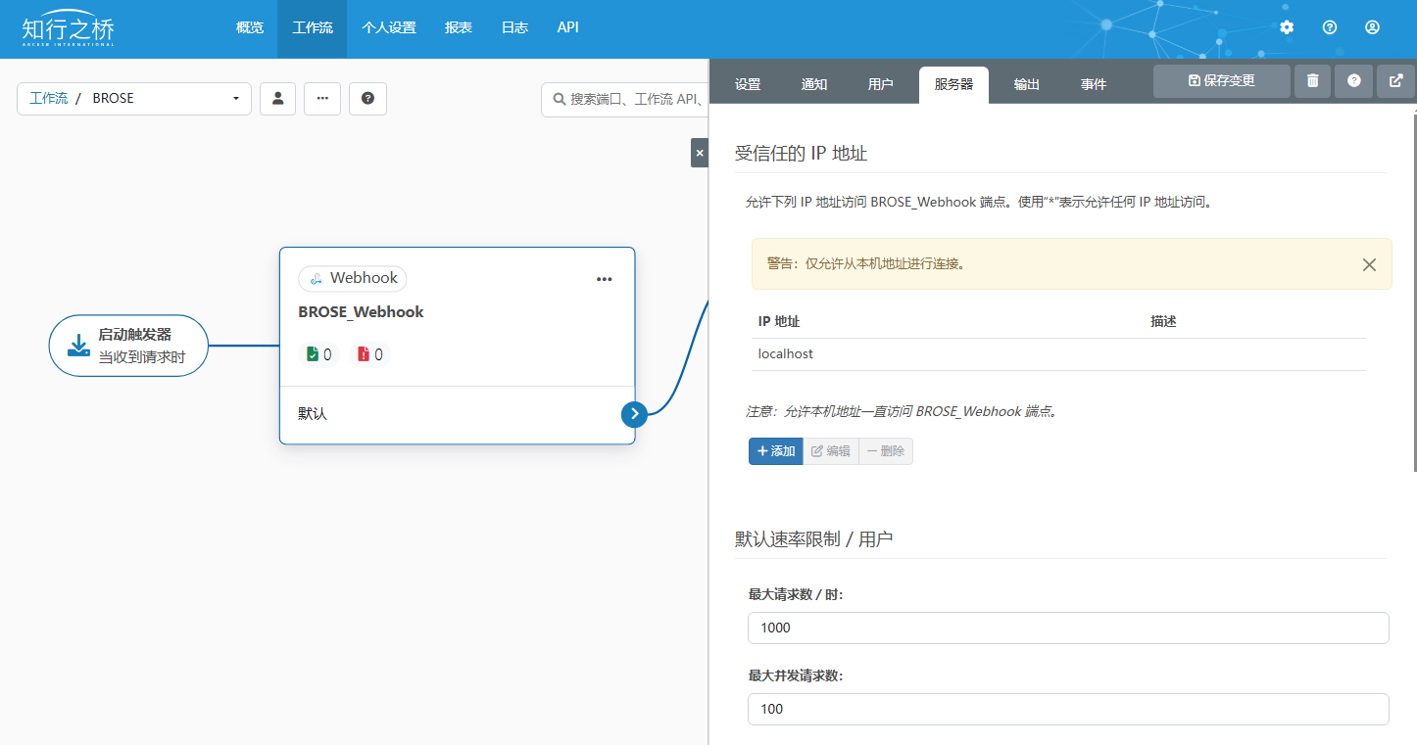Open the three-dots menu on Webhook card

point(604,279)
